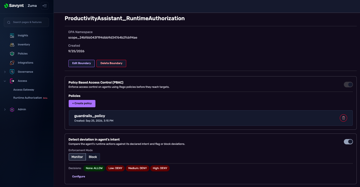Click the Medium: DENY decision badge
The height and width of the screenshot is (187, 360).
tap(138, 168)
